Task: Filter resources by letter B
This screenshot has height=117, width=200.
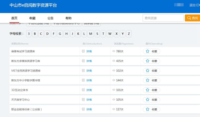Action: 35,34
